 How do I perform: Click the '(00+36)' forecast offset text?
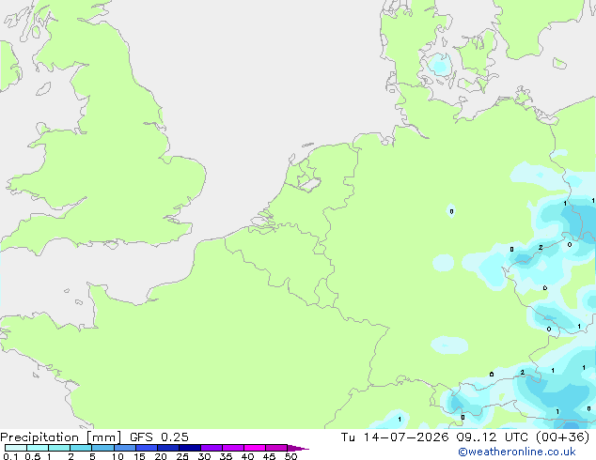click(562, 437)
